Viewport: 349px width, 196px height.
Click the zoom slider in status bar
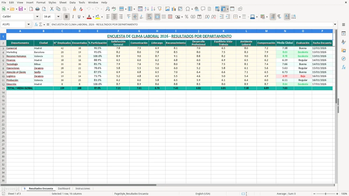[x=325, y=194]
